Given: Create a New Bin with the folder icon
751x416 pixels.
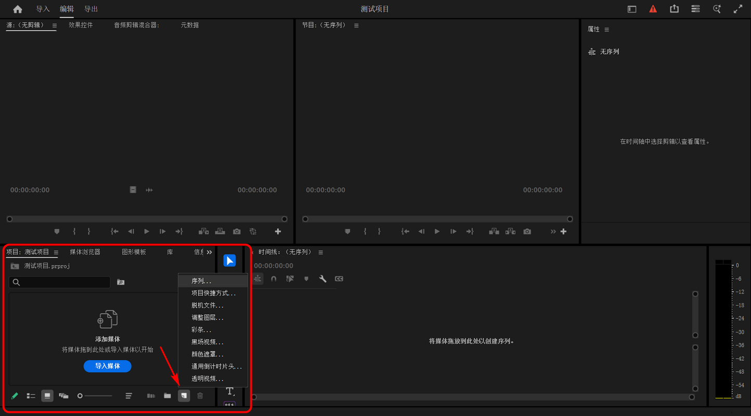Looking at the screenshot, I should 167,396.
